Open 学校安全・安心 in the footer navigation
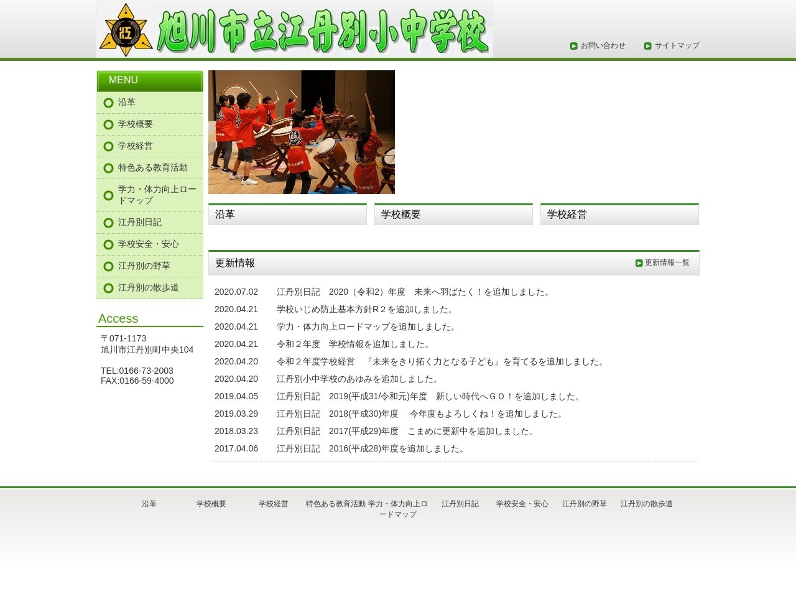This screenshot has height=597, width=796. [x=522, y=504]
